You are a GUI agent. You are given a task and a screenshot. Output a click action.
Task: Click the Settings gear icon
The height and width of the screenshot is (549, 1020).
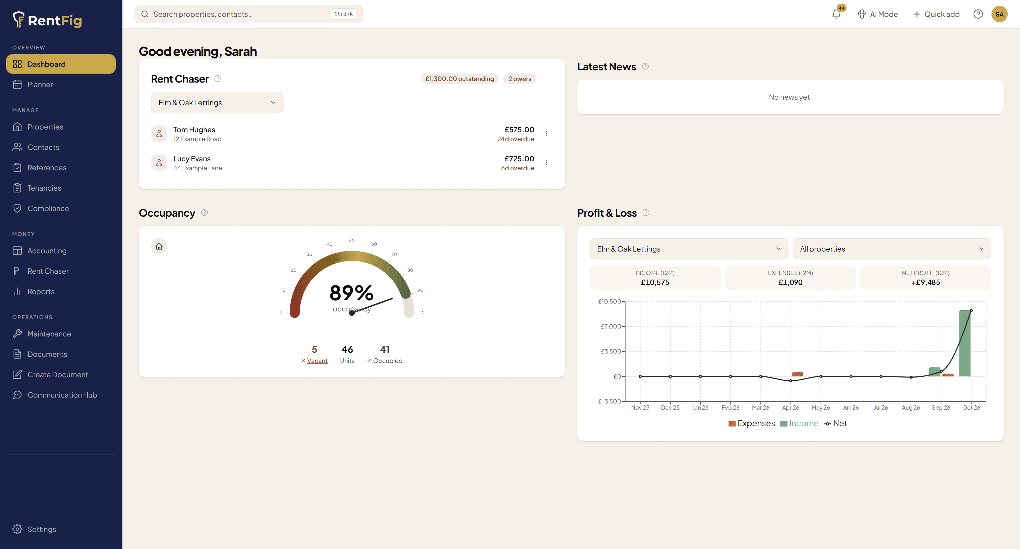pos(18,529)
